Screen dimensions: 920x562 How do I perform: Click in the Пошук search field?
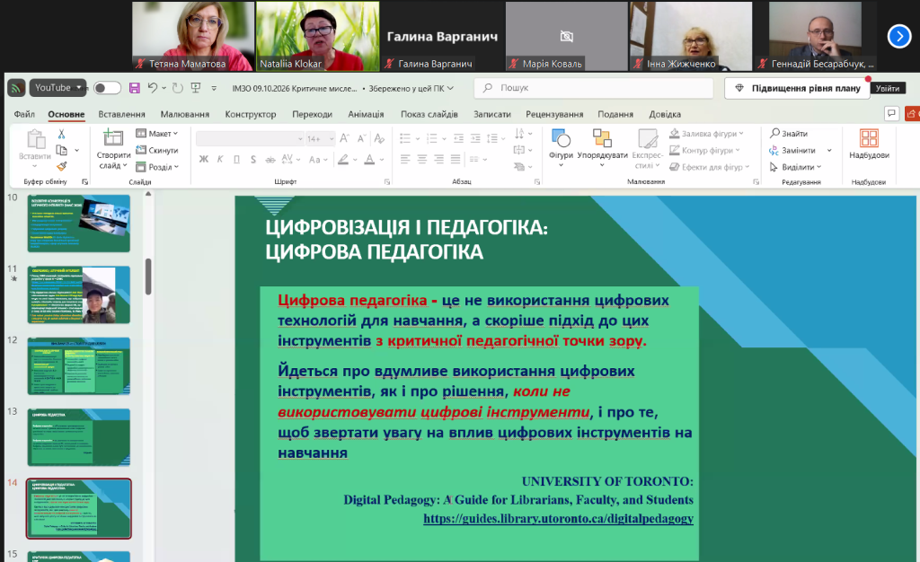[594, 88]
